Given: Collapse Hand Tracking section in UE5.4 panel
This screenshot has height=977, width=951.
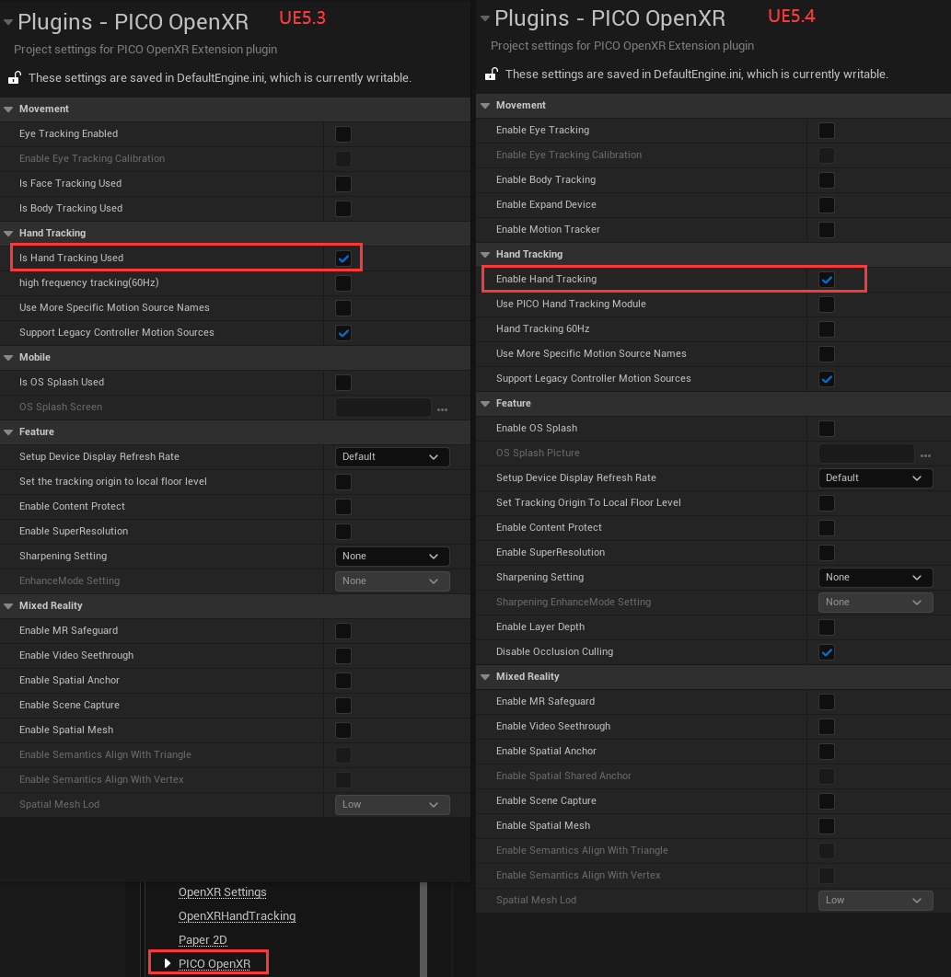Looking at the screenshot, I should [485, 254].
